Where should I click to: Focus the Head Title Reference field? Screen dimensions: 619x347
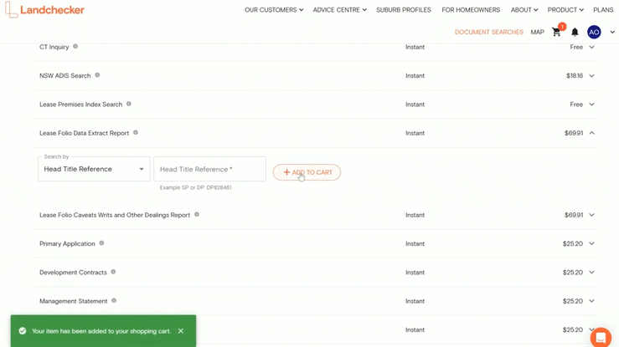(x=209, y=169)
